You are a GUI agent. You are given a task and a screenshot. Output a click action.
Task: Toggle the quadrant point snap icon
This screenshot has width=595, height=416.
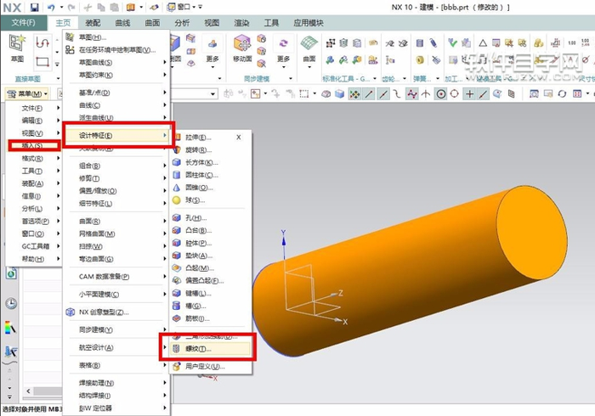[x=454, y=93]
